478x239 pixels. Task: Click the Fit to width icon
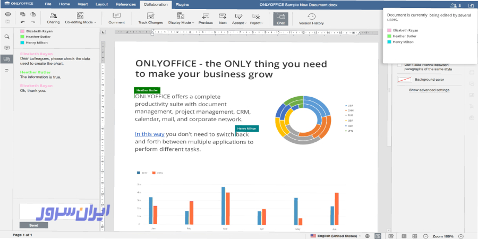(x=415, y=236)
